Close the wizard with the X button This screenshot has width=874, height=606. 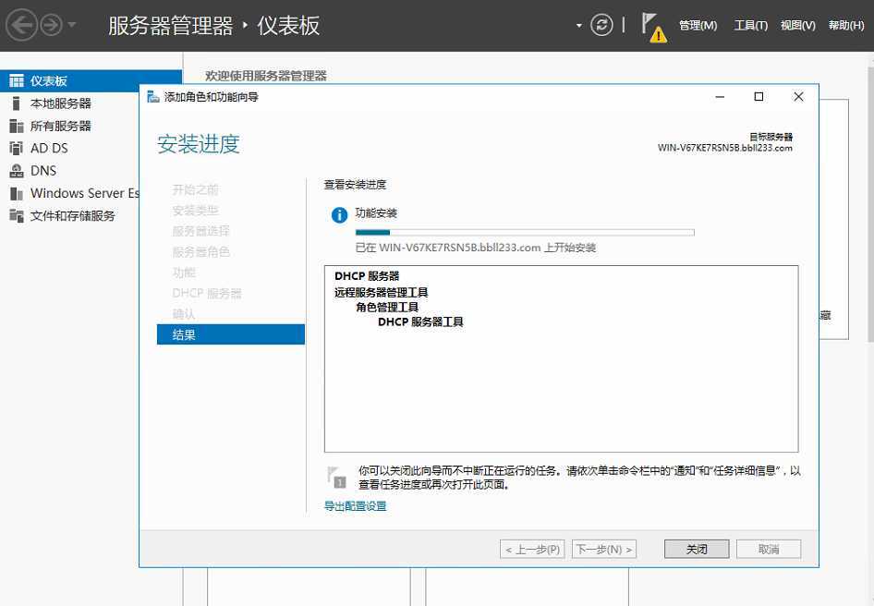pyautogui.click(x=798, y=97)
